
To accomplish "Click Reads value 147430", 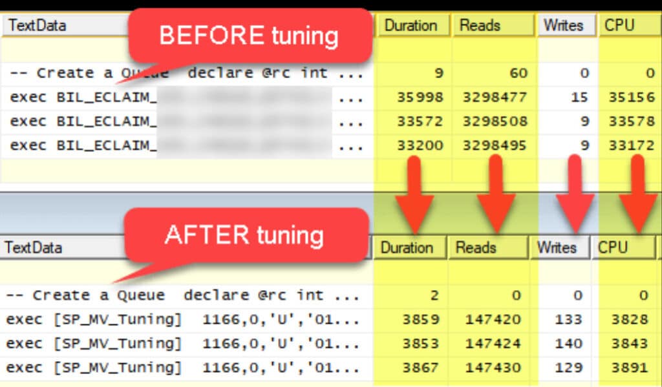I will [493, 368].
